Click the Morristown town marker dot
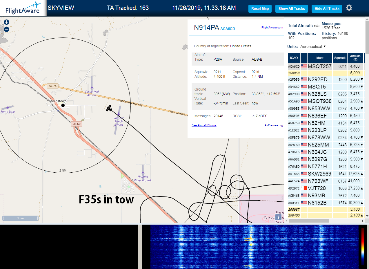Viewport: 369px width, 269px height. [63, 105]
